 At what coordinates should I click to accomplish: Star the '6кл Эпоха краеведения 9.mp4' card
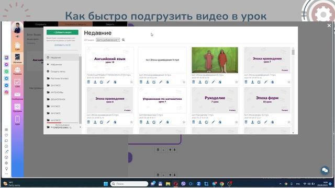tap(184, 82)
